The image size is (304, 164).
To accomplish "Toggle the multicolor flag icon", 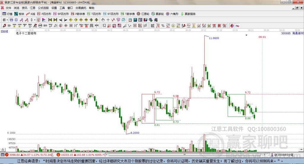I will [44, 20].
